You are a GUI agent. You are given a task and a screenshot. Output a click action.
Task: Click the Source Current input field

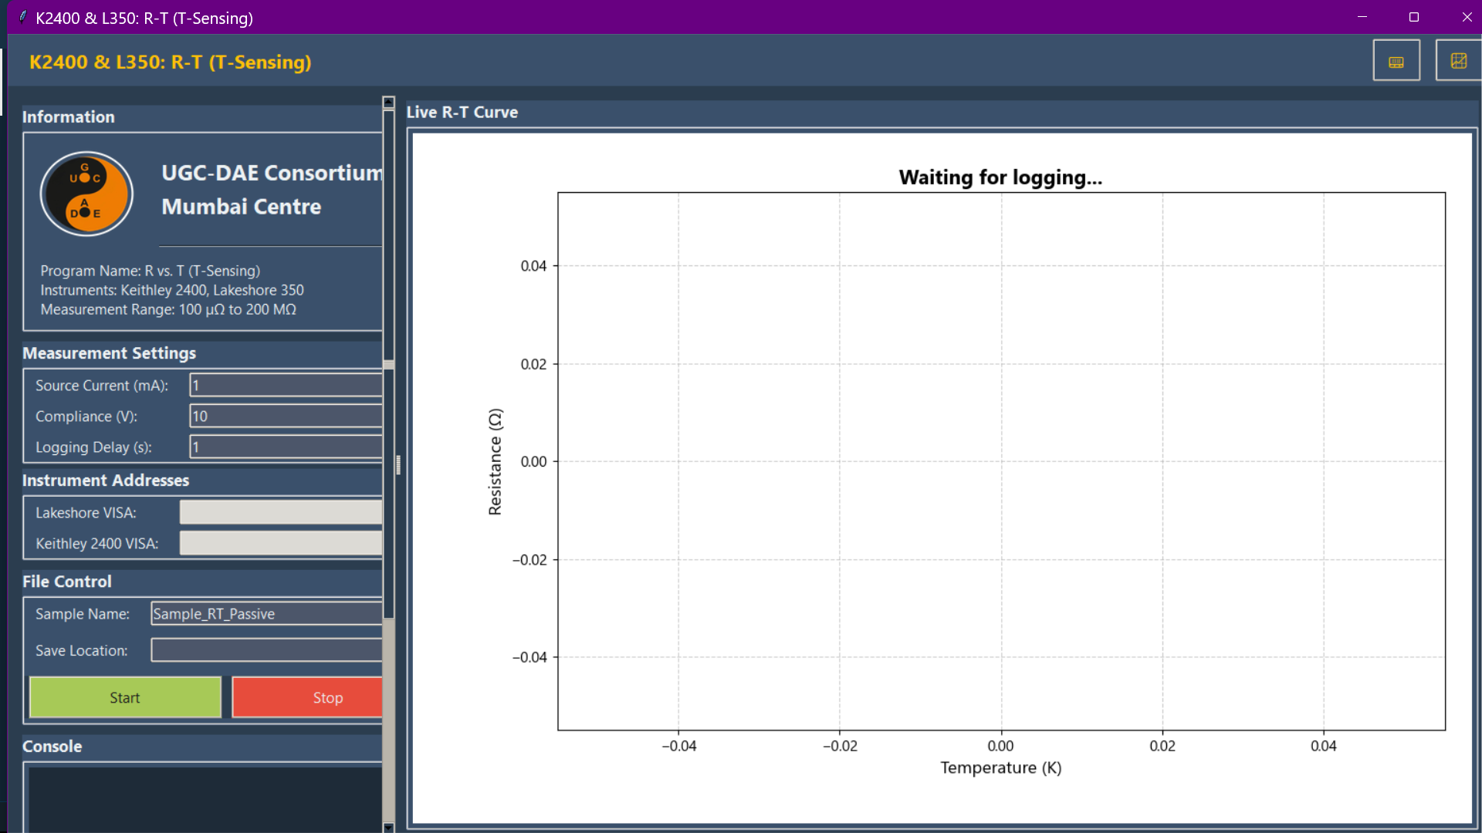click(286, 385)
